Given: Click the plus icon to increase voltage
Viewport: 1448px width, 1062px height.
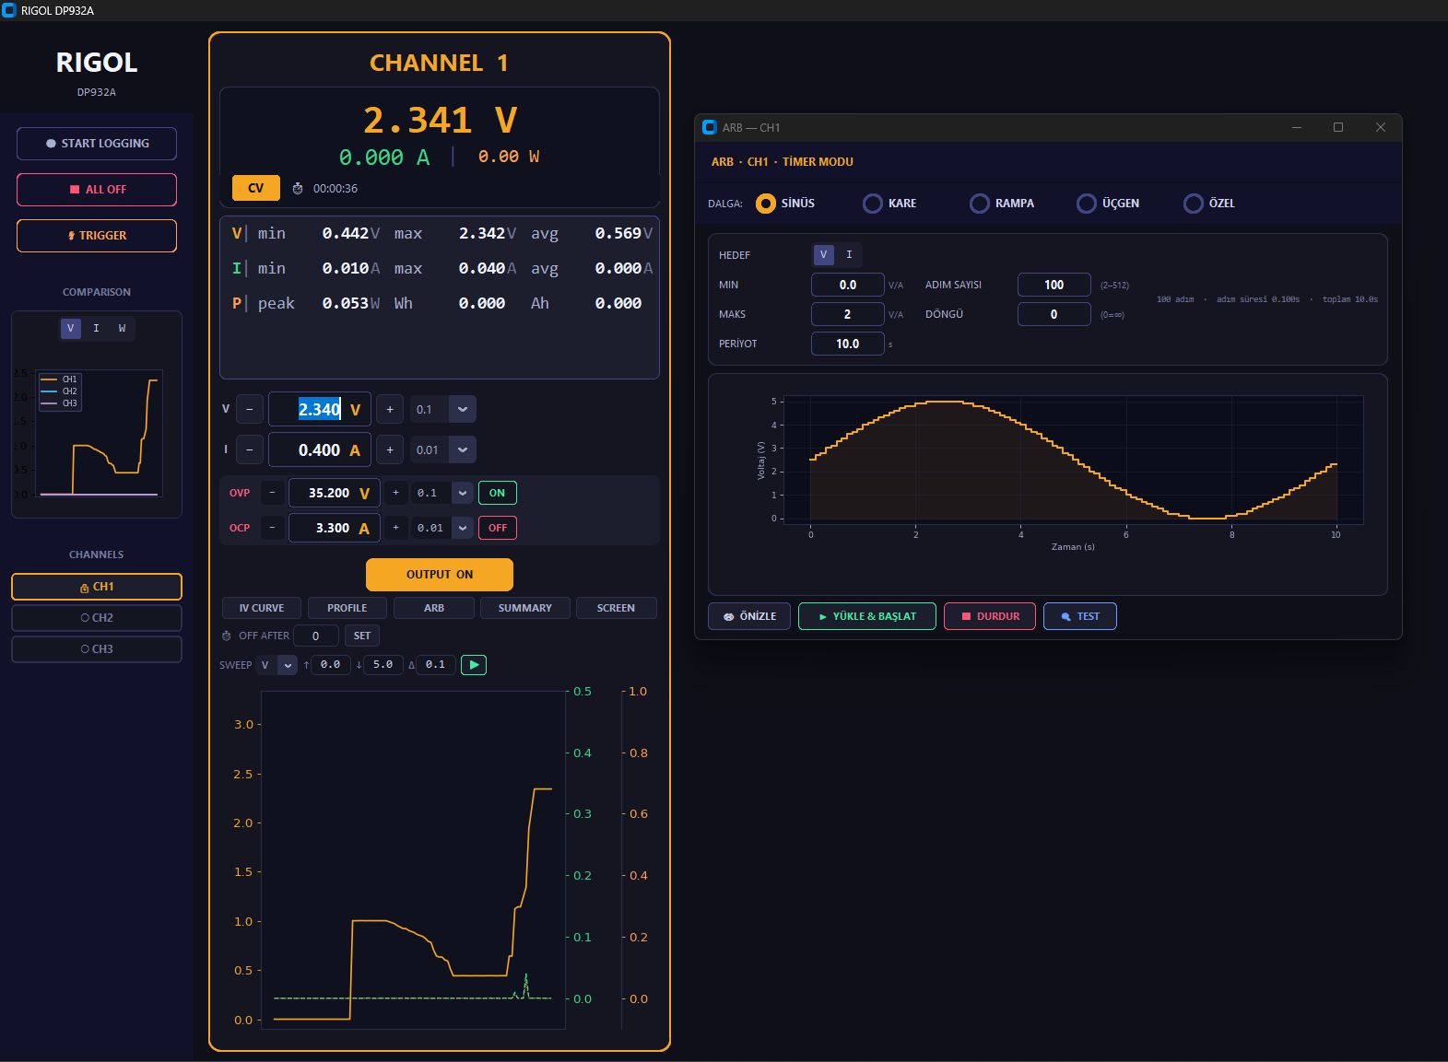Looking at the screenshot, I should pos(390,410).
